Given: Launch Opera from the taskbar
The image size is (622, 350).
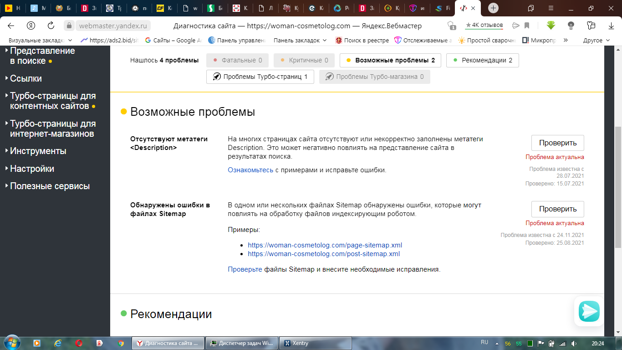Looking at the screenshot, I should (79, 343).
